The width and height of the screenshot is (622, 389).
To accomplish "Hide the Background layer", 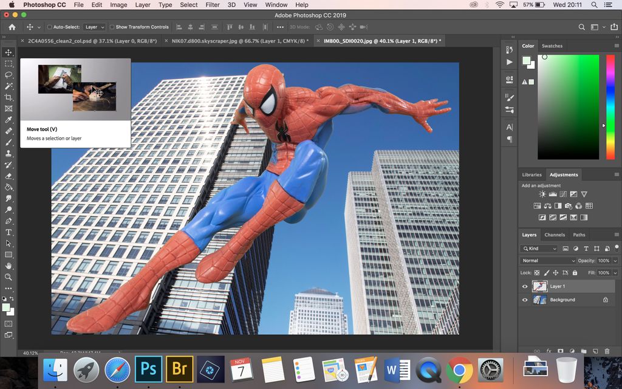I will pyautogui.click(x=525, y=300).
